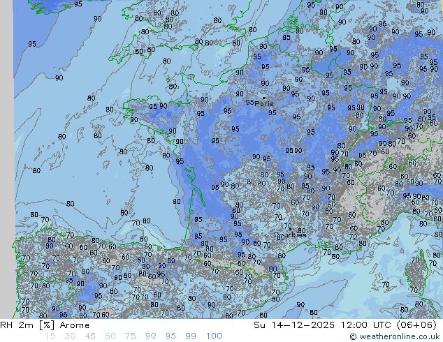This screenshot has height=342, width=443.
Task: Click the Paris city label
Action: 264,104
